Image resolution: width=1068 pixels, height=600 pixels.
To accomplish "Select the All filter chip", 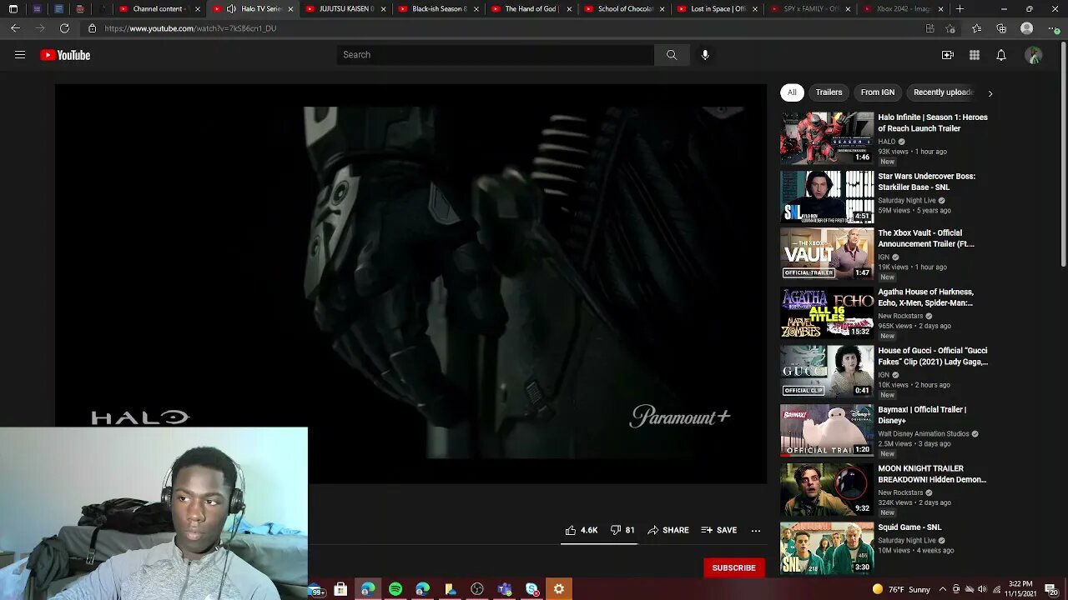I will pyautogui.click(x=792, y=92).
